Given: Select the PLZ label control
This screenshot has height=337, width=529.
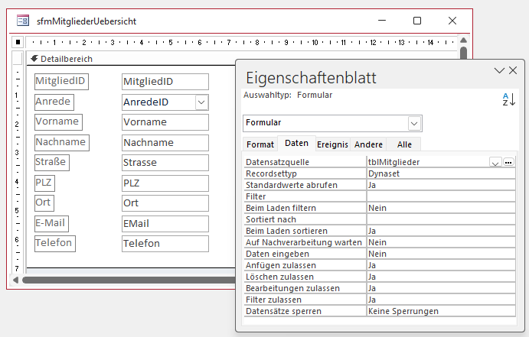Looking at the screenshot, I should 44,183.
